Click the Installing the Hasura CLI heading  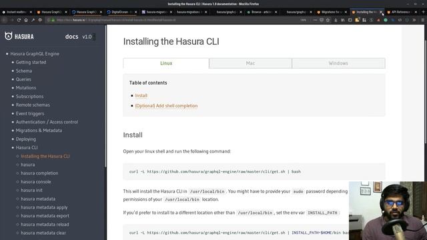(x=171, y=41)
